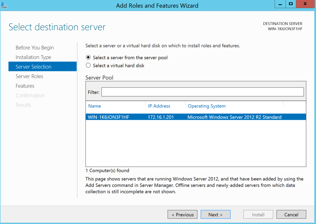Click the wizard icon in the title bar
This screenshot has width=316, height=224.
click(4, 5)
